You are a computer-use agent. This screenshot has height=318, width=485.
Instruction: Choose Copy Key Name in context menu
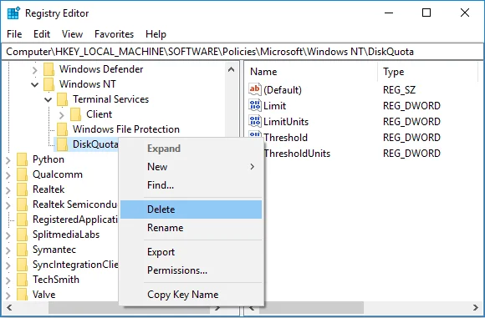pyautogui.click(x=191, y=295)
